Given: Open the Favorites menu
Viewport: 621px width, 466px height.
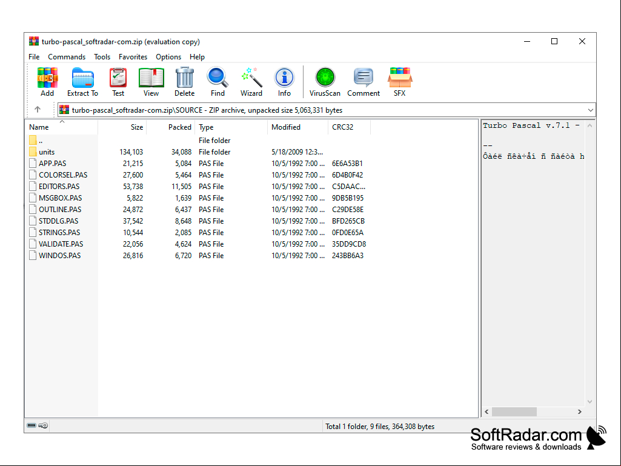Looking at the screenshot, I should 133,57.
